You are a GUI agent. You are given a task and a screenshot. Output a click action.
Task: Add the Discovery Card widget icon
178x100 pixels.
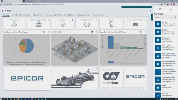pyautogui.click(x=158, y=48)
